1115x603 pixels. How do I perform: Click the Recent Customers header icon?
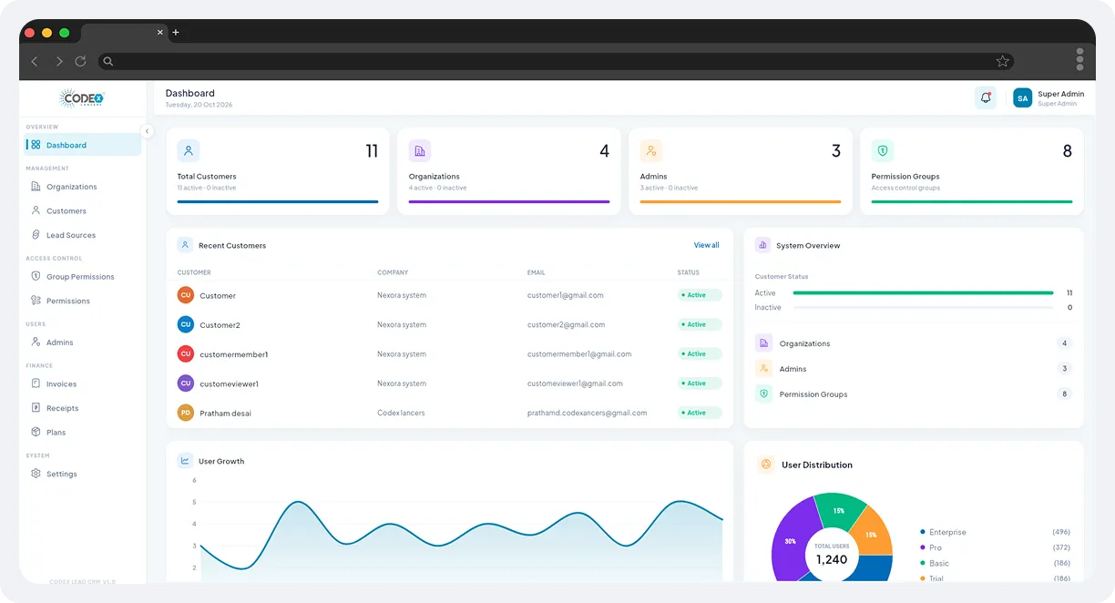click(x=185, y=245)
